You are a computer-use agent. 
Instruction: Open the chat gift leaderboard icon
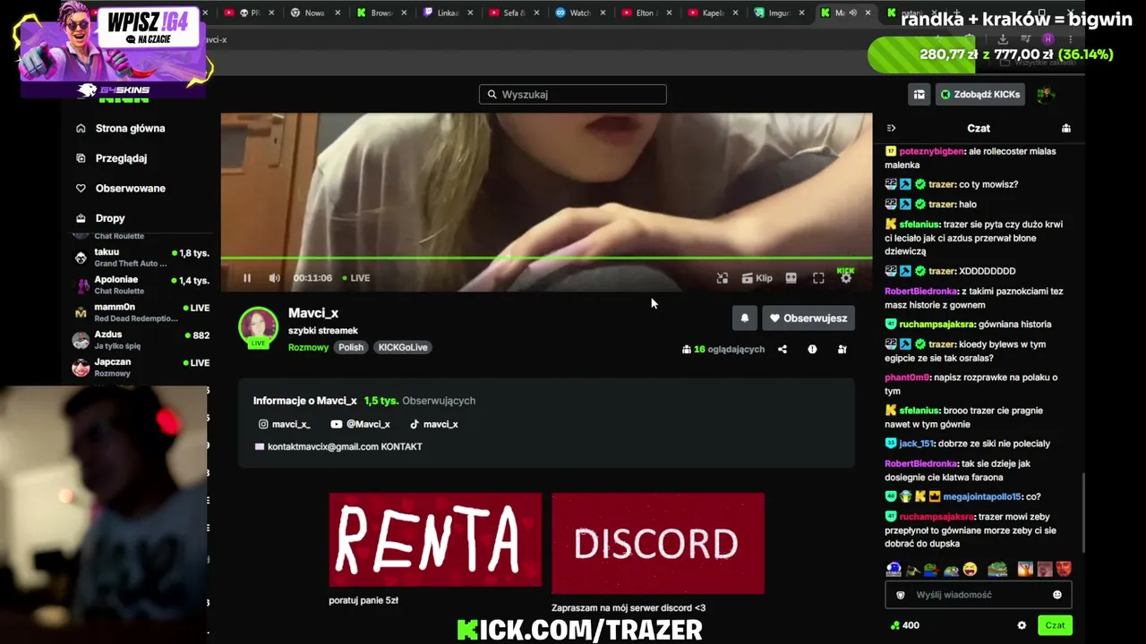tap(1065, 128)
